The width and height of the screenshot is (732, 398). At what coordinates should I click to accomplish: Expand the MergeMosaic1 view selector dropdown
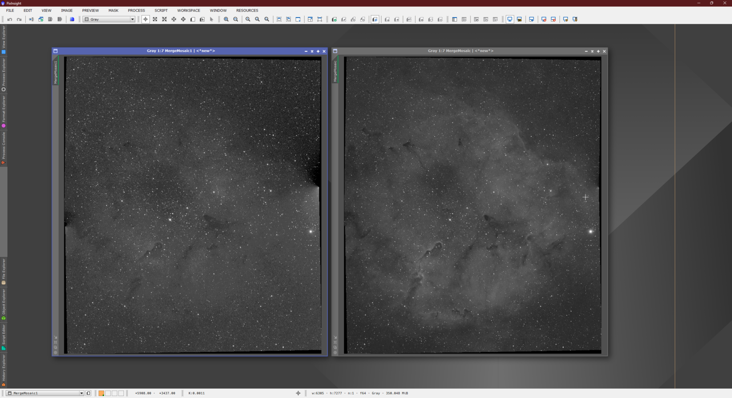(x=81, y=393)
